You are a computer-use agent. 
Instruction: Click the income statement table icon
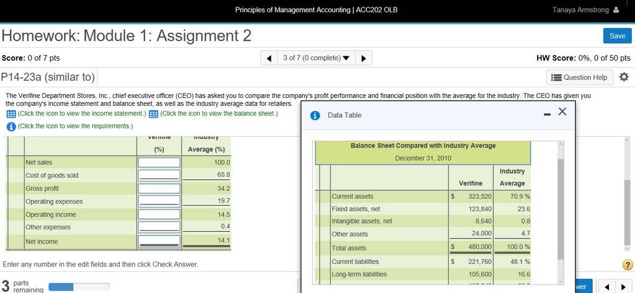point(11,114)
